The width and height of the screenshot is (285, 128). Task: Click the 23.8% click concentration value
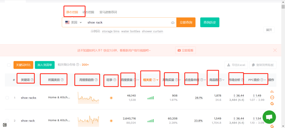[x=199, y=121]
